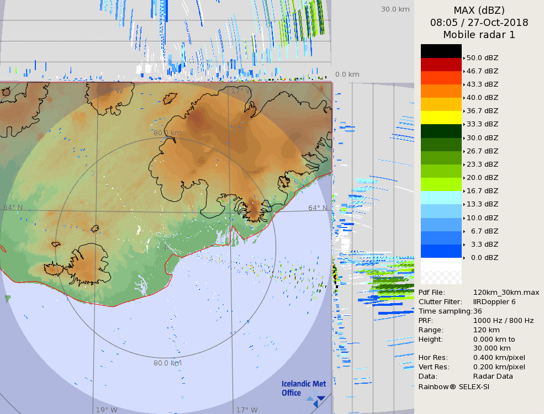This screenshot has height=414, width=544.
Task: Click the arrow marker beside 3.3 dBZ
Action: [x=464, y=245]
